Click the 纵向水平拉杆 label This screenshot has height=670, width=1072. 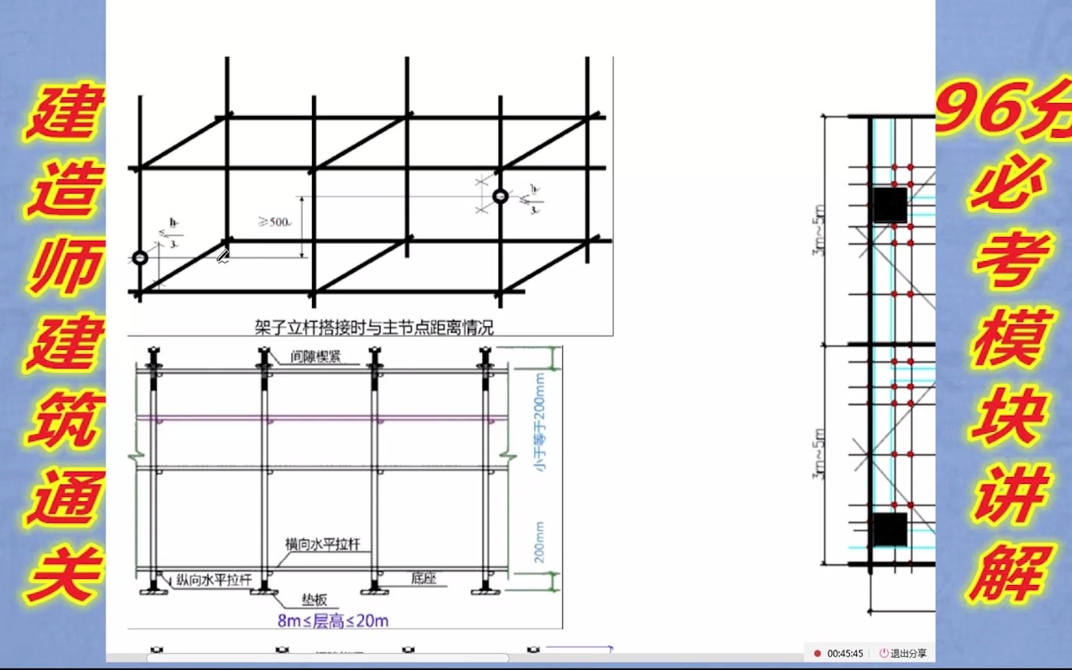(x=214, y=579)
